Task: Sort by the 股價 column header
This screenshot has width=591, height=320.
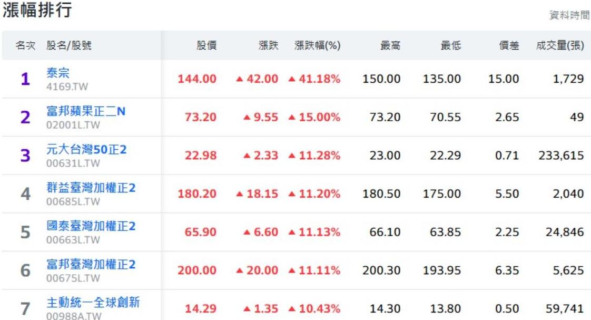Action: [x=206, y=46]
